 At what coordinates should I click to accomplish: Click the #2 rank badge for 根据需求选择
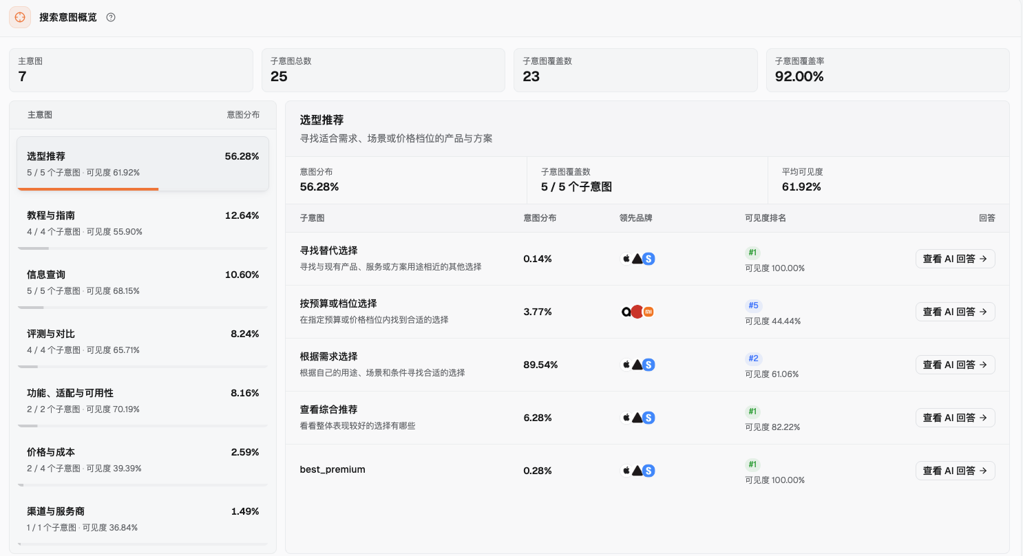[x=754, y=359]
